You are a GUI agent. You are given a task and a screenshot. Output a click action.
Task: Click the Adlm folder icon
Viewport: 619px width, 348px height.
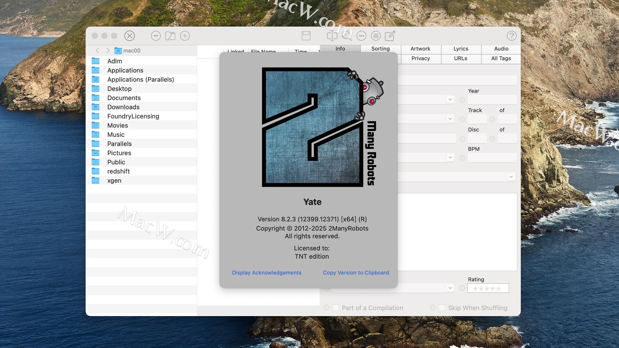tap(95, 61)
